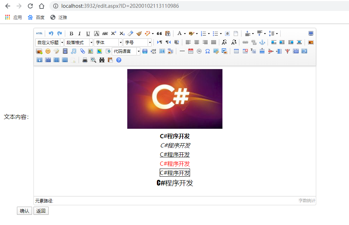Open the emoticon picker

[48, 51]
